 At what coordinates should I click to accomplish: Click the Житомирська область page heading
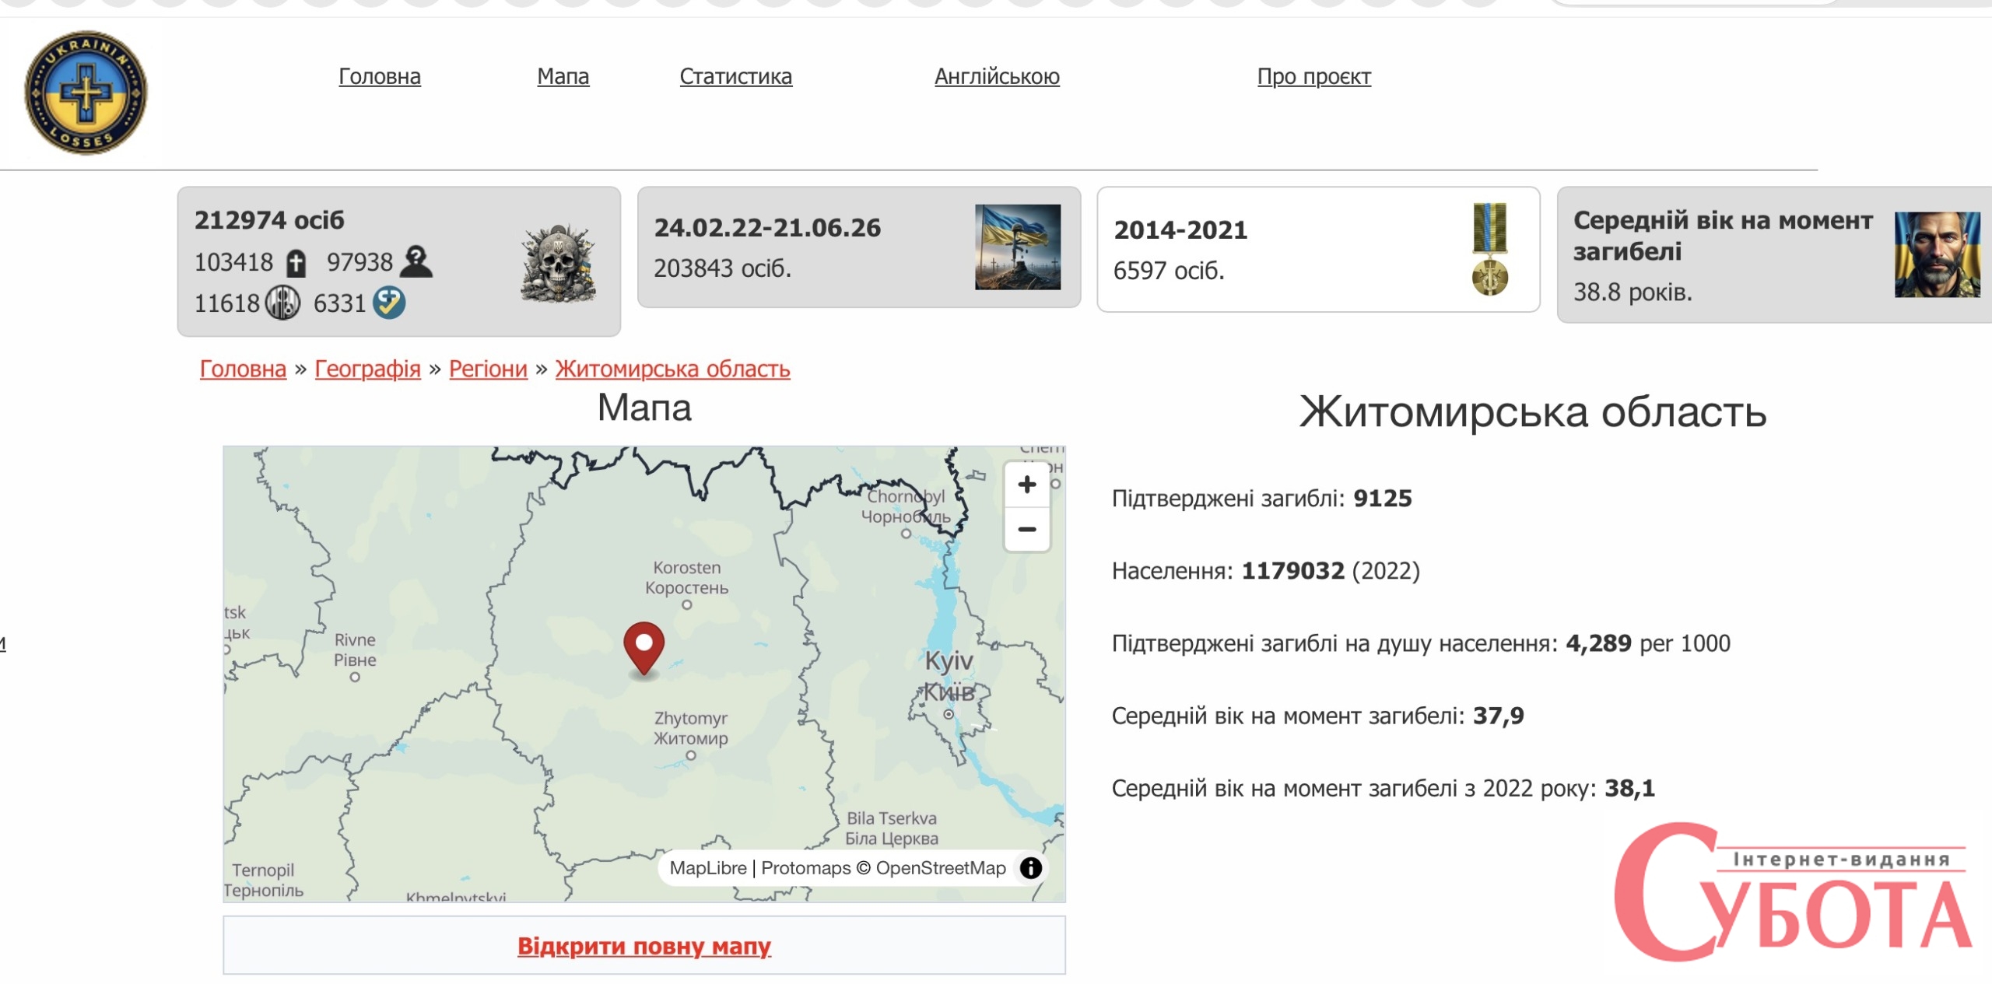tap(1533, 411)
